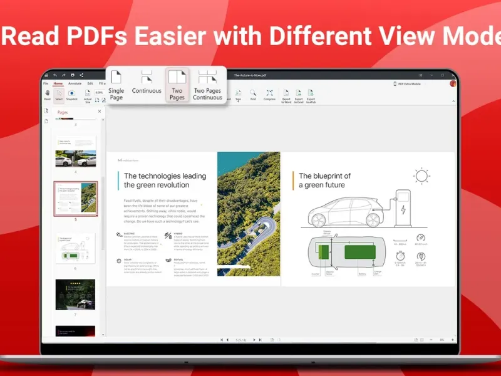501x376 pixels.
Task: Zoom out with the minus button
Action: pyautogui.click(x=431, y=340)
